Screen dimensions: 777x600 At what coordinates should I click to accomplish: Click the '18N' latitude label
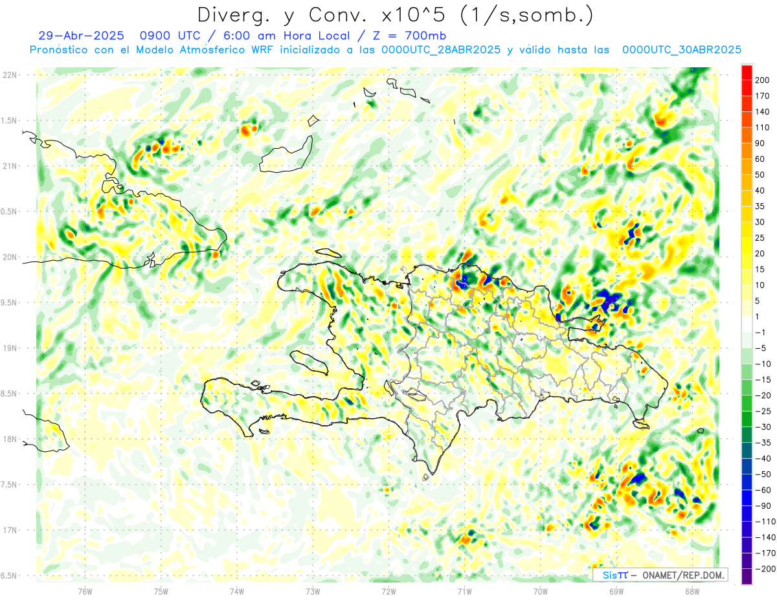tap(10, 439)
